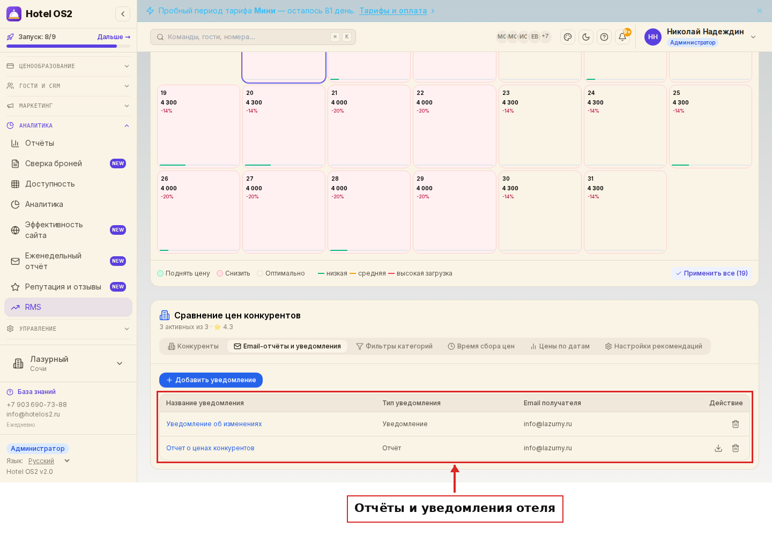772x535 pixels.
Task: Open the color theme palette icon
Action: pos(568,37)
